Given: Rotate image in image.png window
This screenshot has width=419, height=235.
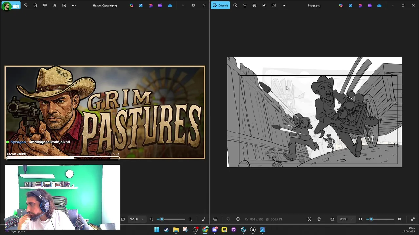Looking at the screenshot, I should click(x=235, y=5).
